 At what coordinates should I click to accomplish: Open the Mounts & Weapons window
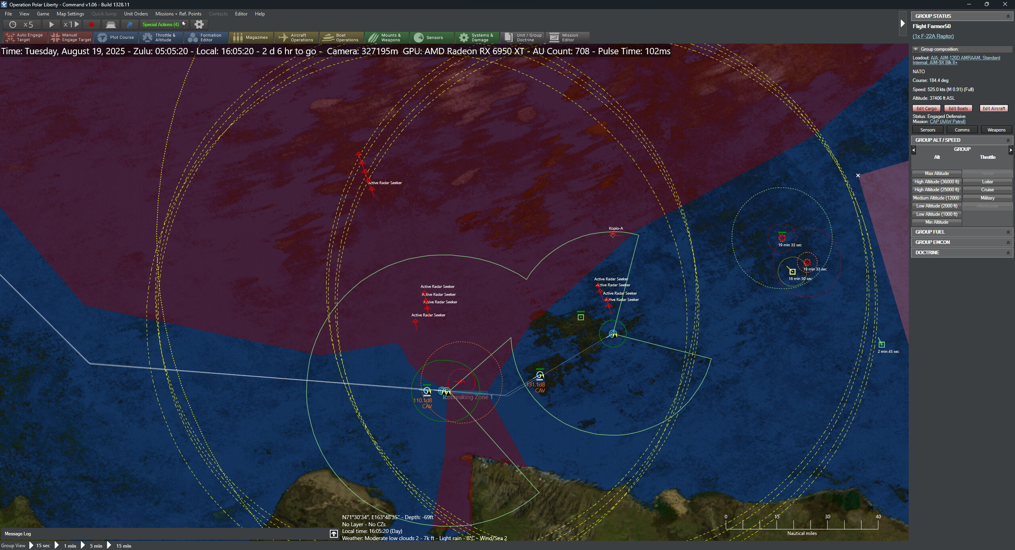(387, 37)
